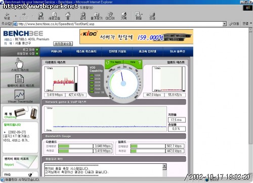The width and height of the screenshot is (253, 183).
Task: Expand the 메일 button dropdown arrow
Action: click(x=142, y=15)
